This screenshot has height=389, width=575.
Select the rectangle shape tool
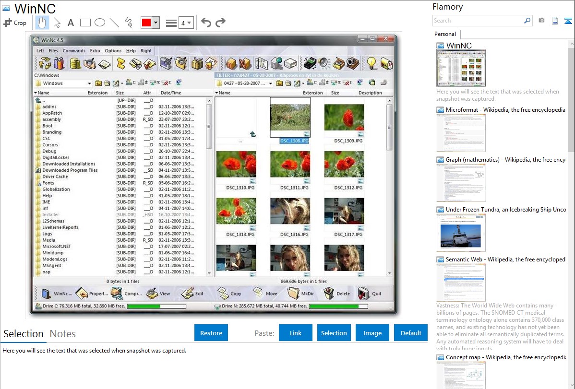point(85,23)
